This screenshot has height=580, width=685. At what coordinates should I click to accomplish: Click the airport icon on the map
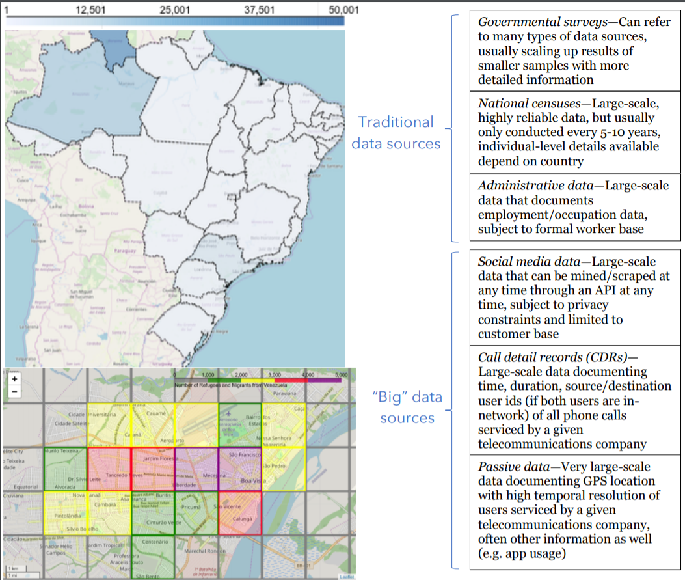[229, 413]
